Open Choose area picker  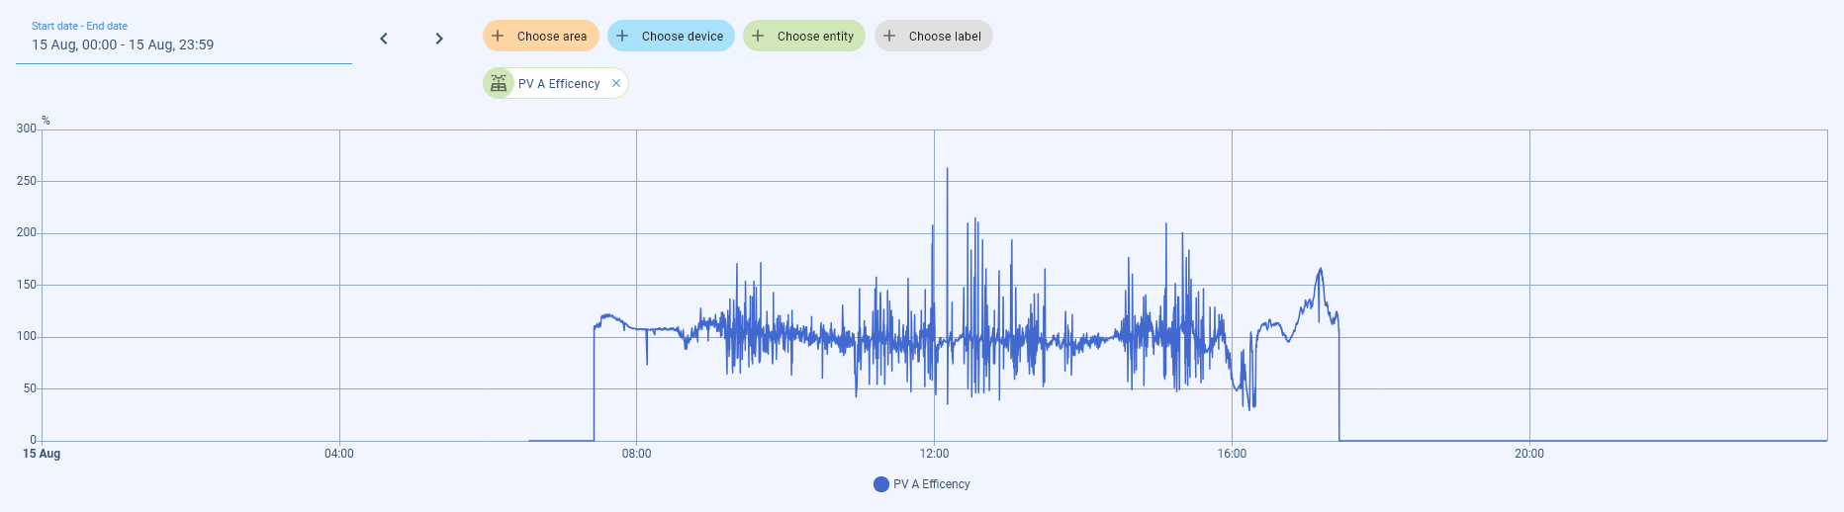tap(551, 37)
